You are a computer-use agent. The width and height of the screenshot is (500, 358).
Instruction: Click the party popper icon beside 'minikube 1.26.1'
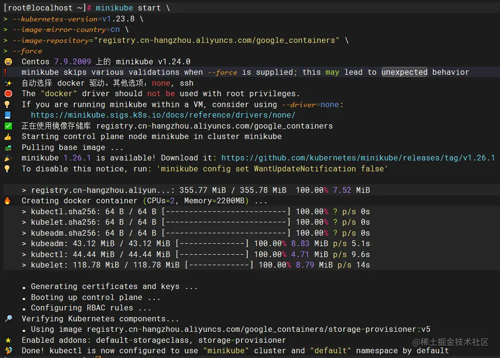pos(8,158)
